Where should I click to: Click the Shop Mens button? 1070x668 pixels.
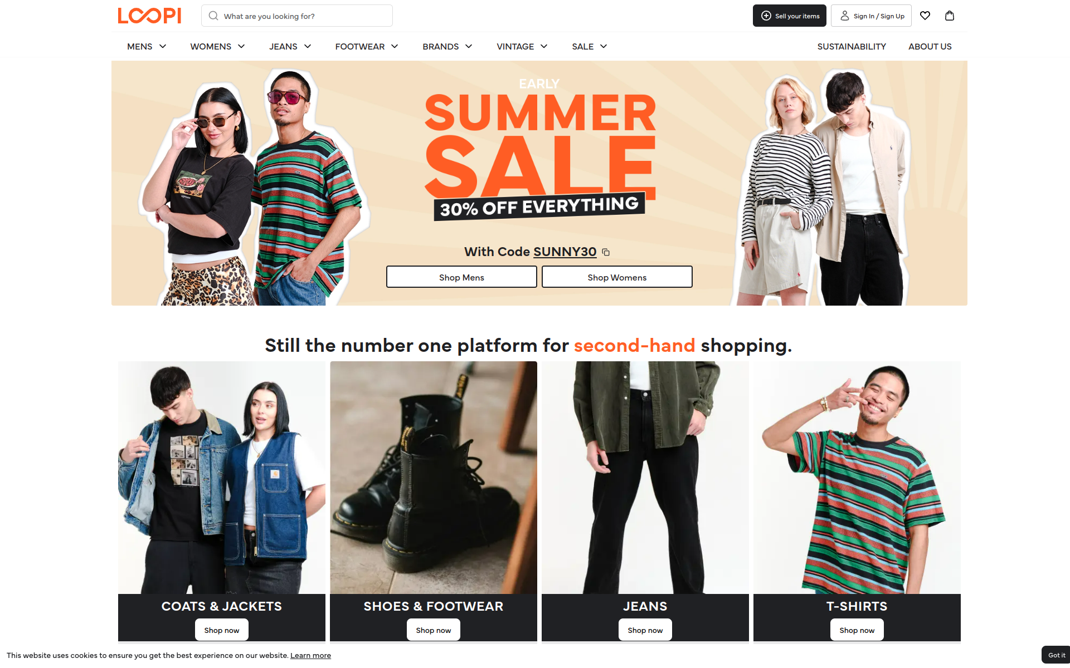[x=461, y=277]
